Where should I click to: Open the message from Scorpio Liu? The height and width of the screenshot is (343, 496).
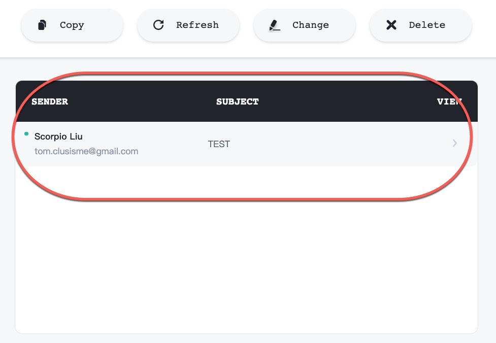[58, 136]
